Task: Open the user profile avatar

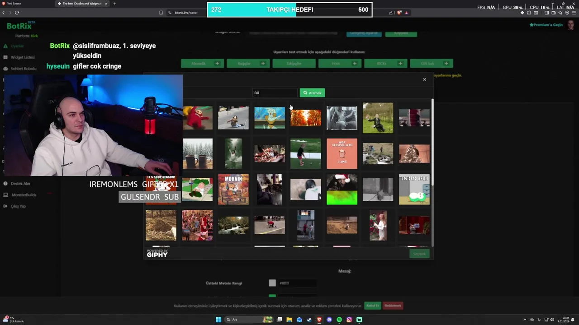Action: [x=571, y=25]
